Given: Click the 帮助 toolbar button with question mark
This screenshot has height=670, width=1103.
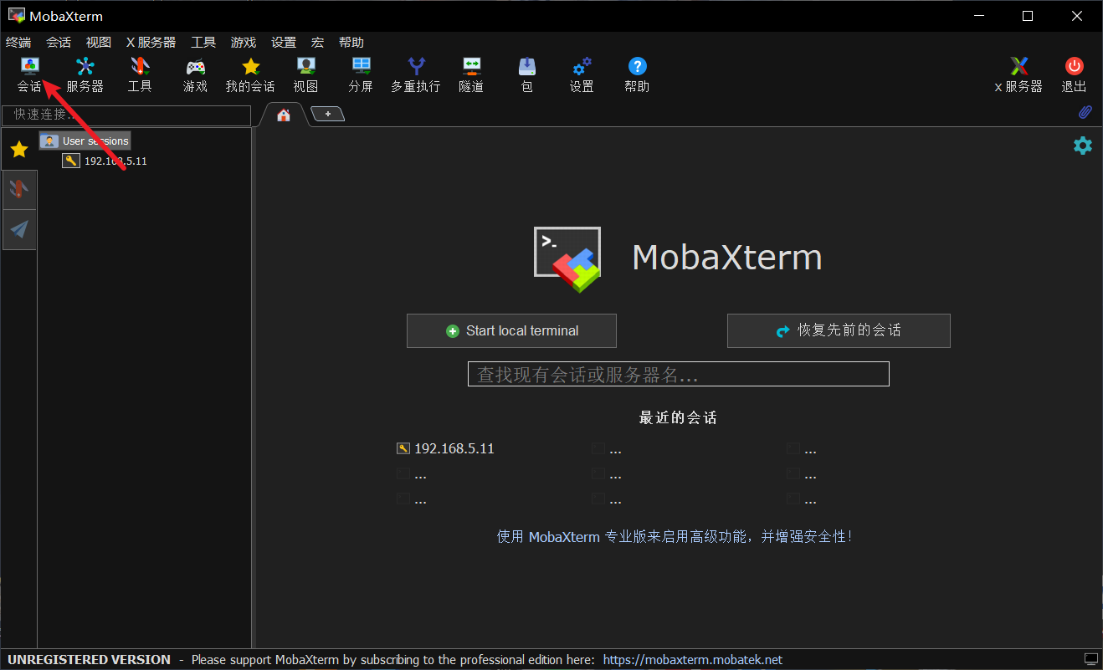Looking at the screenshot, I should click(x=637, y=74).
